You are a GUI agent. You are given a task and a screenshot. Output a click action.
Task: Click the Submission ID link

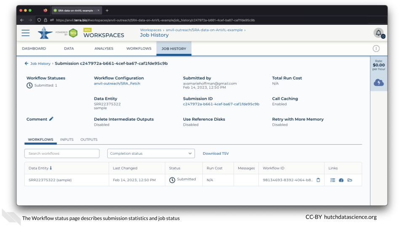221,104
